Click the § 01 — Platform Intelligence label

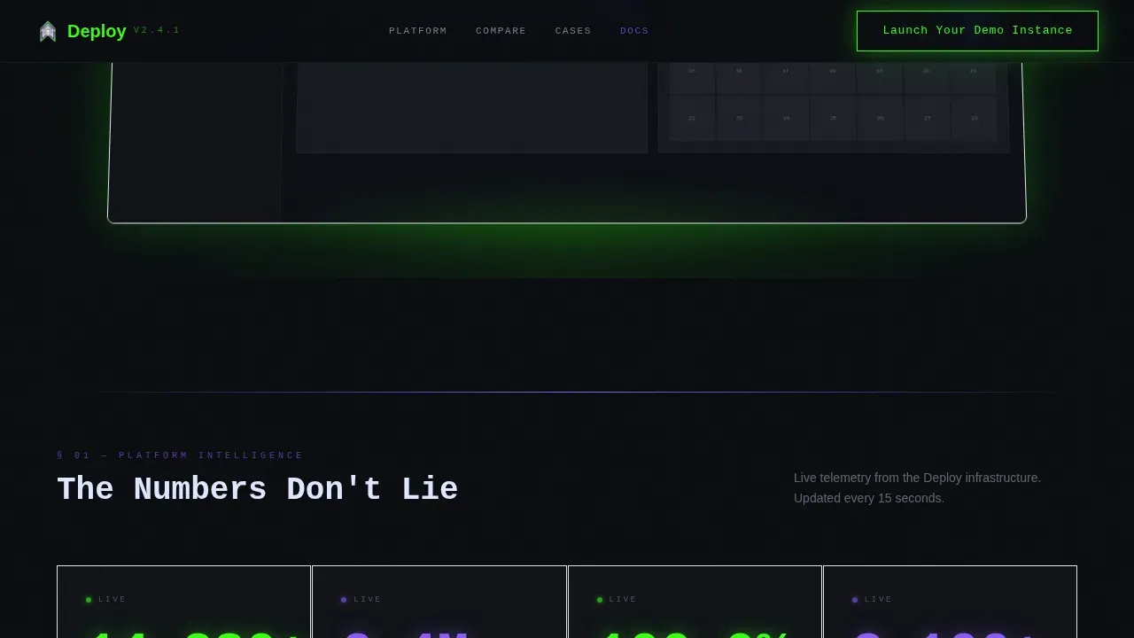(180, 455)
